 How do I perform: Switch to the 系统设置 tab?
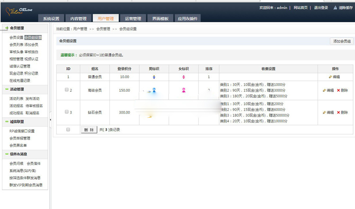click(51, 19)
